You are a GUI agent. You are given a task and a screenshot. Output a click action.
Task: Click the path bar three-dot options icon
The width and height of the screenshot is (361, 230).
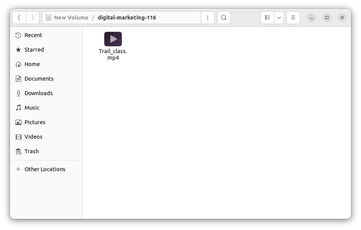[208, 18]
